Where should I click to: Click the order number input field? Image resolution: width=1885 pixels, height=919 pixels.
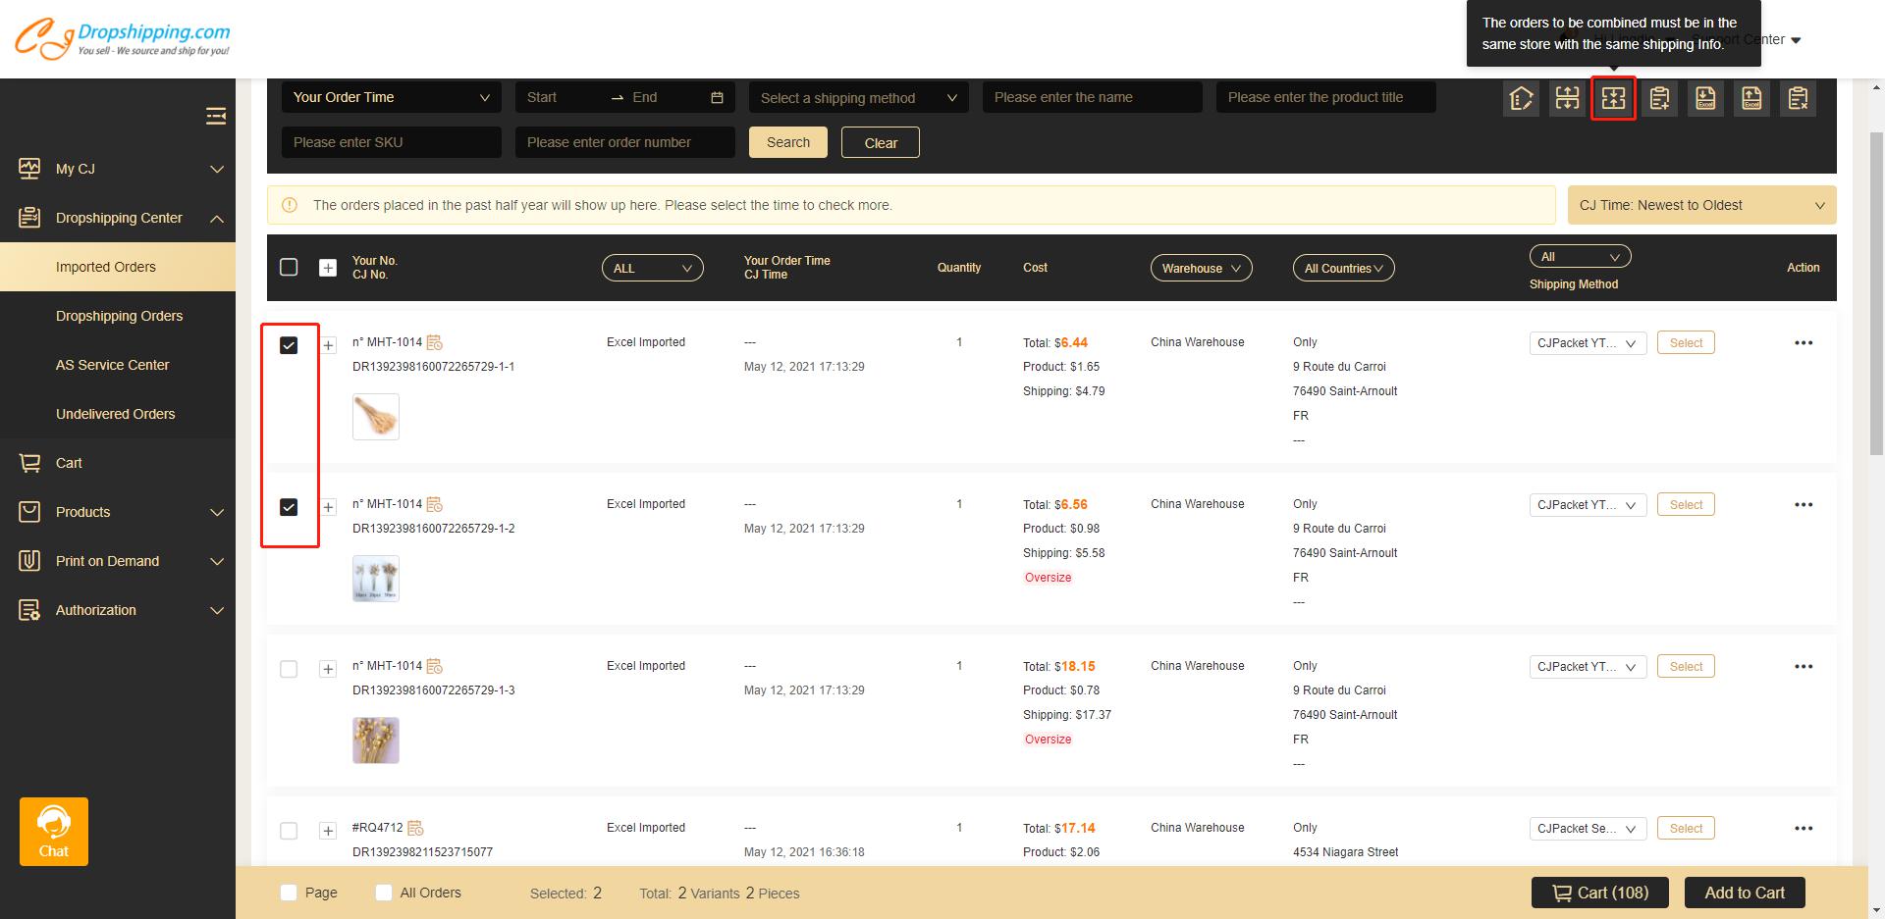click(x=624, y=142)
